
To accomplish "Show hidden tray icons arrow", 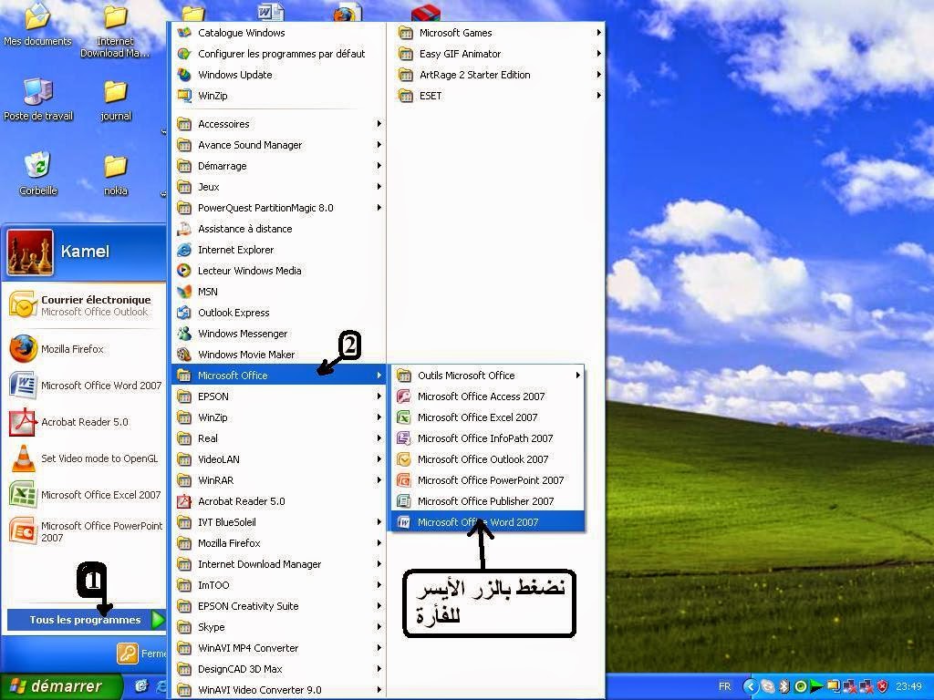I will 751,686.
